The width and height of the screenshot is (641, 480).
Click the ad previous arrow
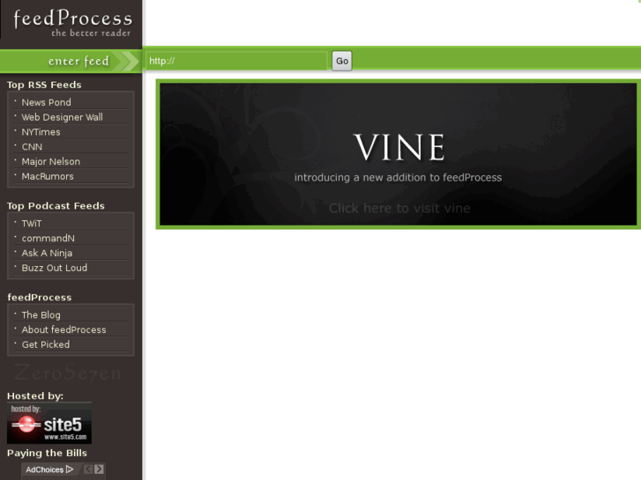coord(88,469)
